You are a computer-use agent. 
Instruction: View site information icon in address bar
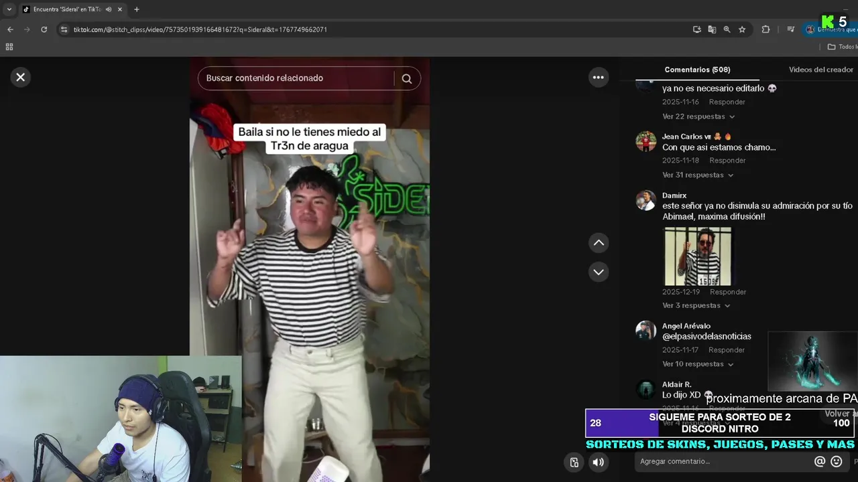[x=64, y=29]
